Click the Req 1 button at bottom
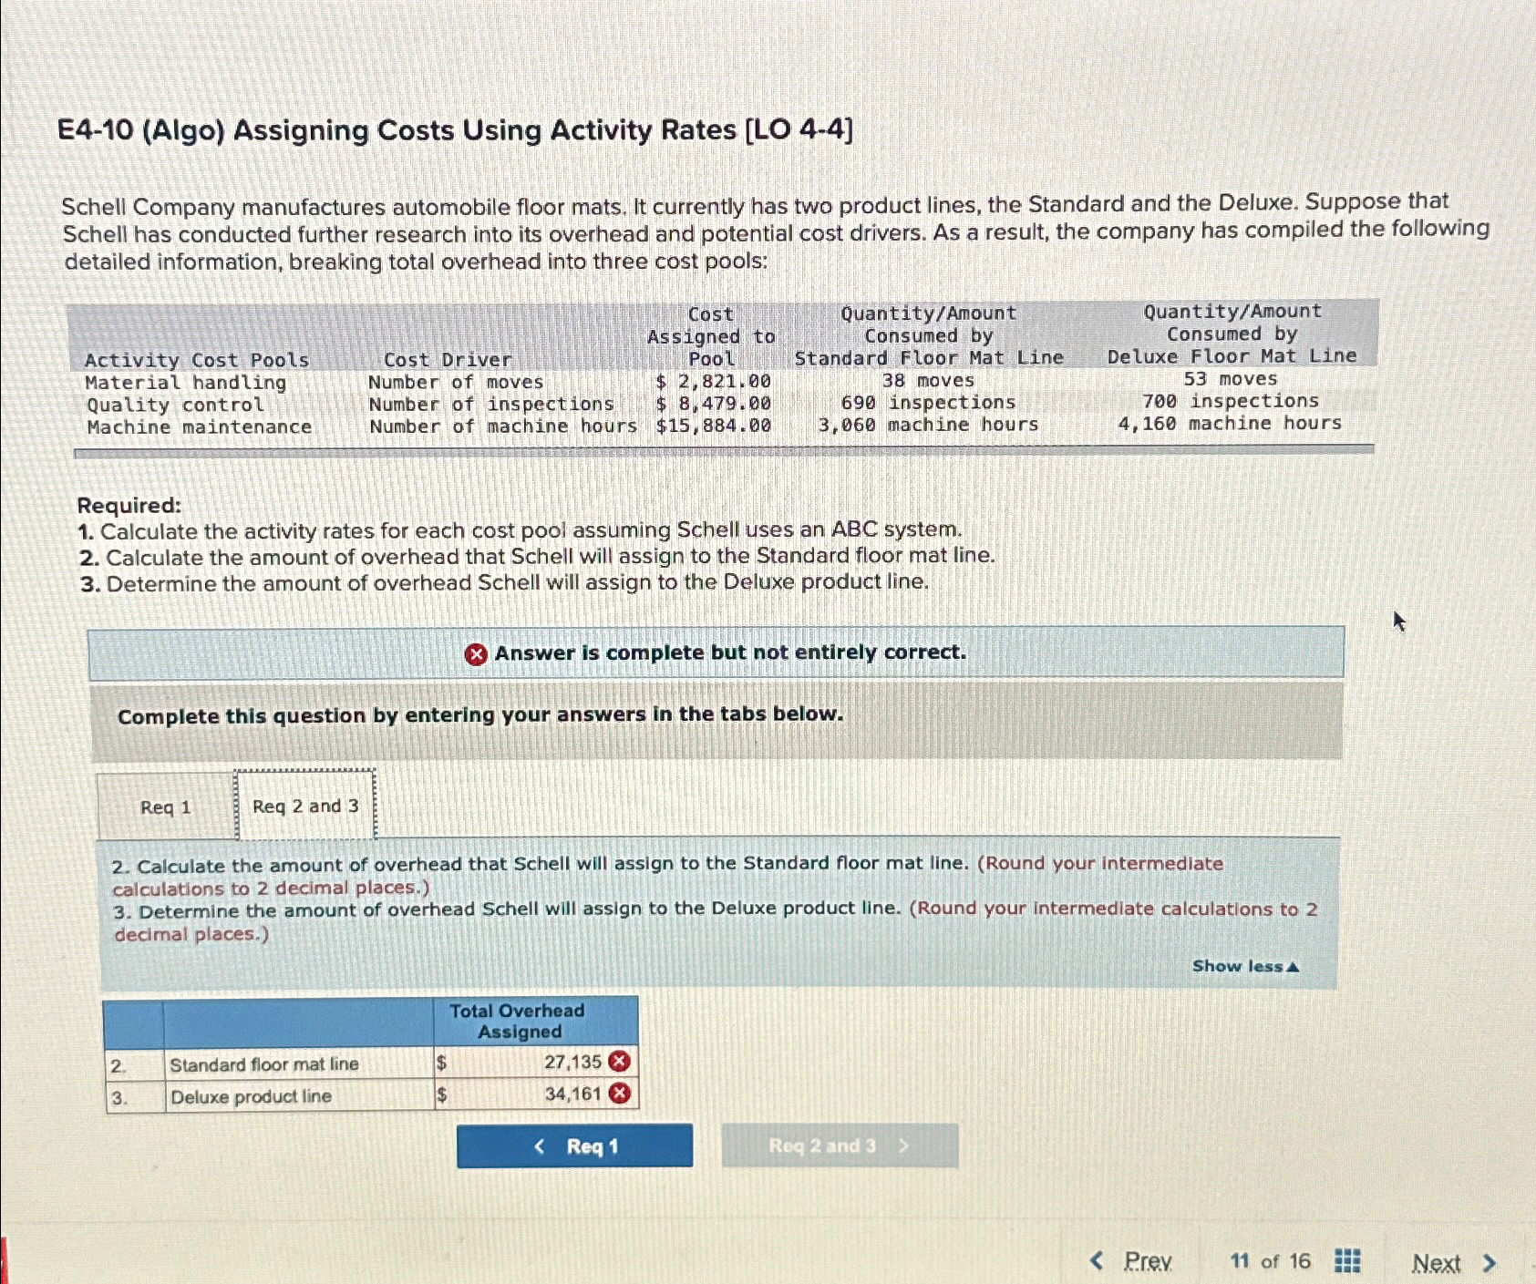The height and width of the screenshot is (1284, 1536). click(574, 1145)
